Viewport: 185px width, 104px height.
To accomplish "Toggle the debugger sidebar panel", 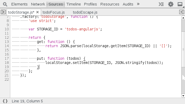I will pyautogui.click(x=182, y=12).
